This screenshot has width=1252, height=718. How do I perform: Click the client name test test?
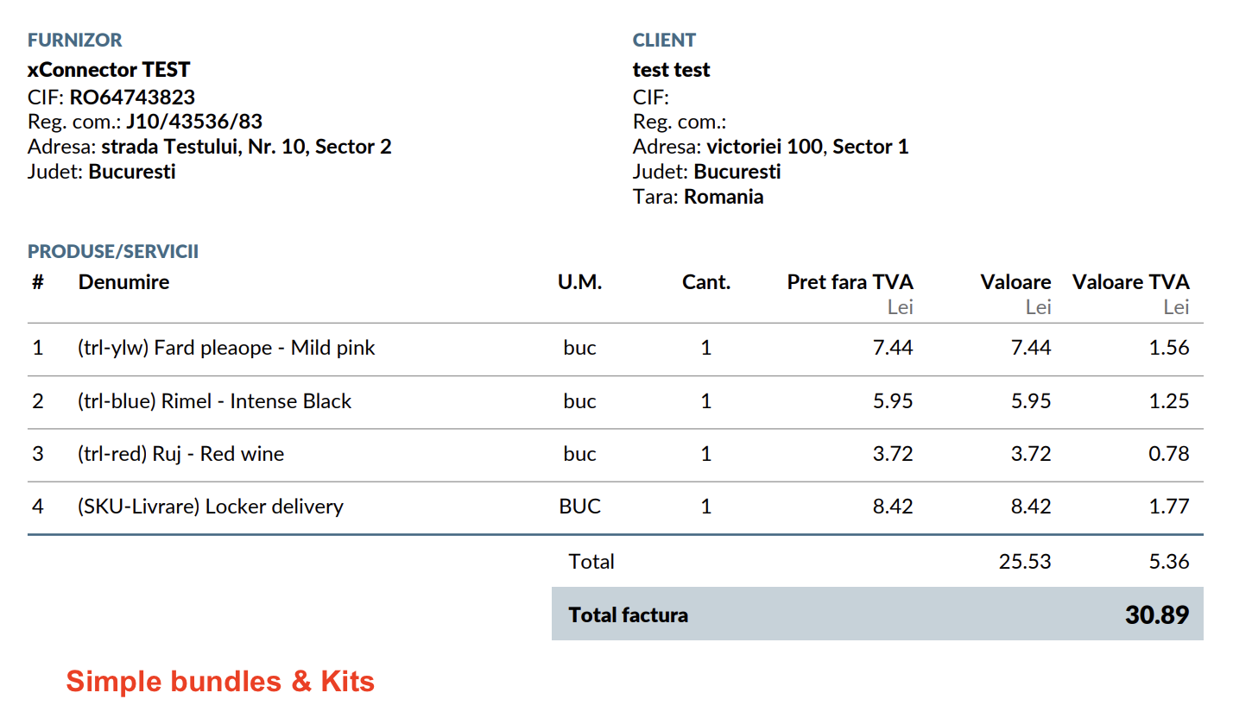click(671, 69)
